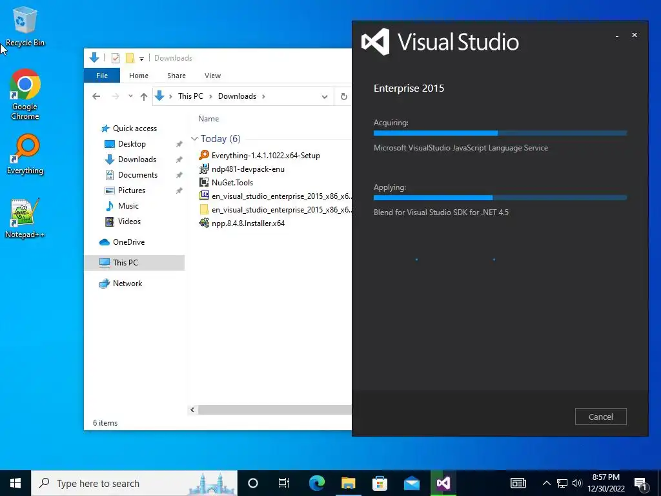Viewport: 661px width, 496px height.
Task: Select Downloads in the navigation pane
Action: point(137,160)
